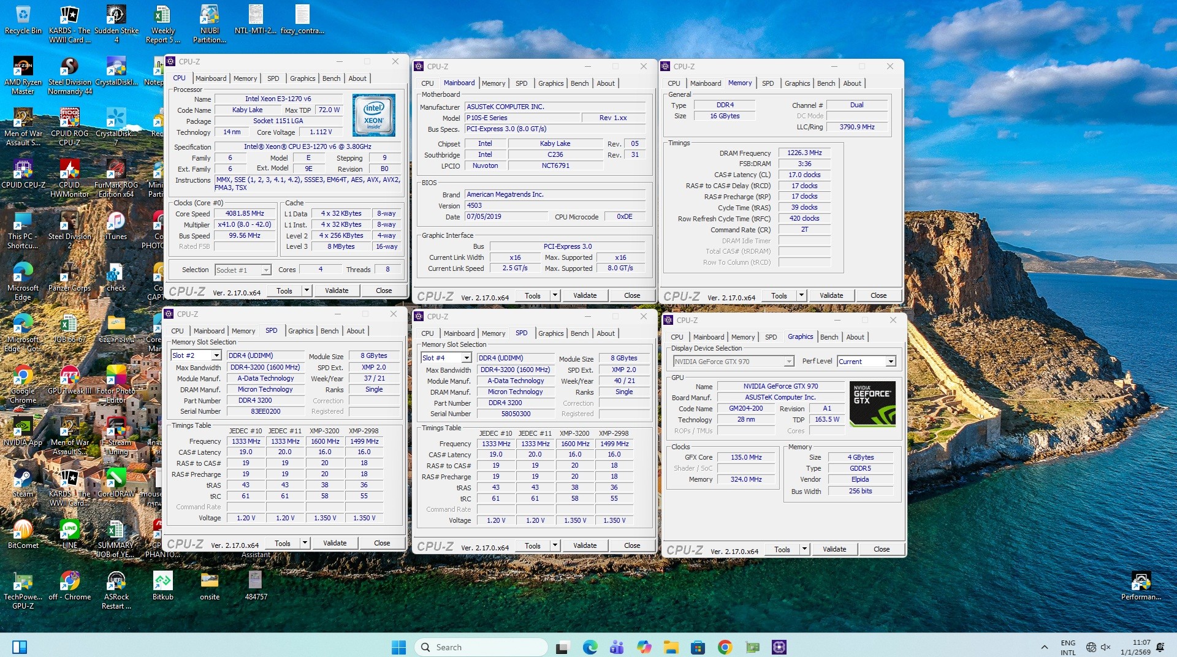Click the File Explorer taskbar icon
Screen dimensions: 1177x657
coord(671,647)
